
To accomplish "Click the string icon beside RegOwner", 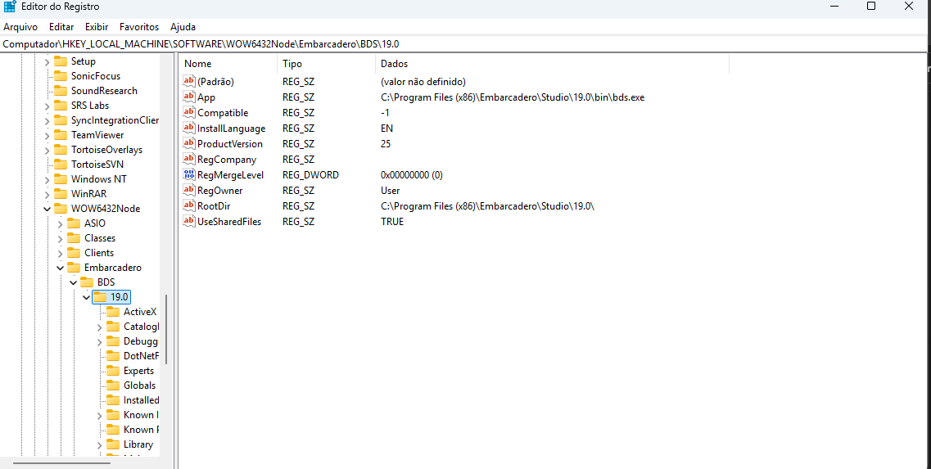I will click(x=189, y=190).
